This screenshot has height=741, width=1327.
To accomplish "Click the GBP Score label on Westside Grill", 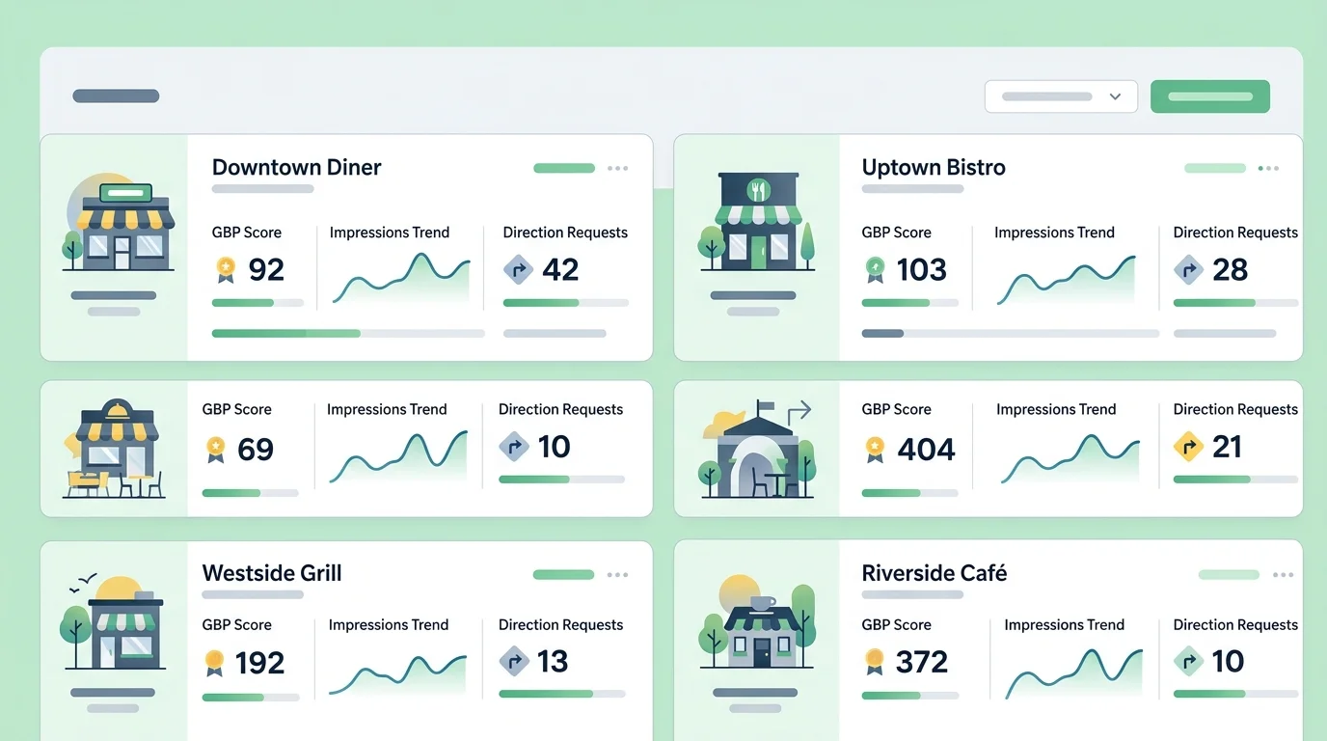I will coord(236,625).
